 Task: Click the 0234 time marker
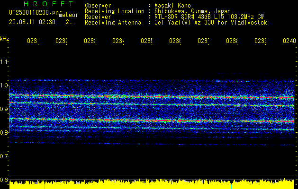(118, 41)
